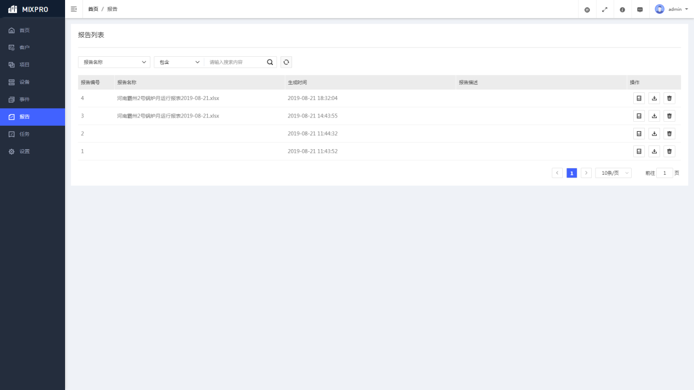Delete report number 3
Viewport: 694px width, 390px height.
pos(669,116)
